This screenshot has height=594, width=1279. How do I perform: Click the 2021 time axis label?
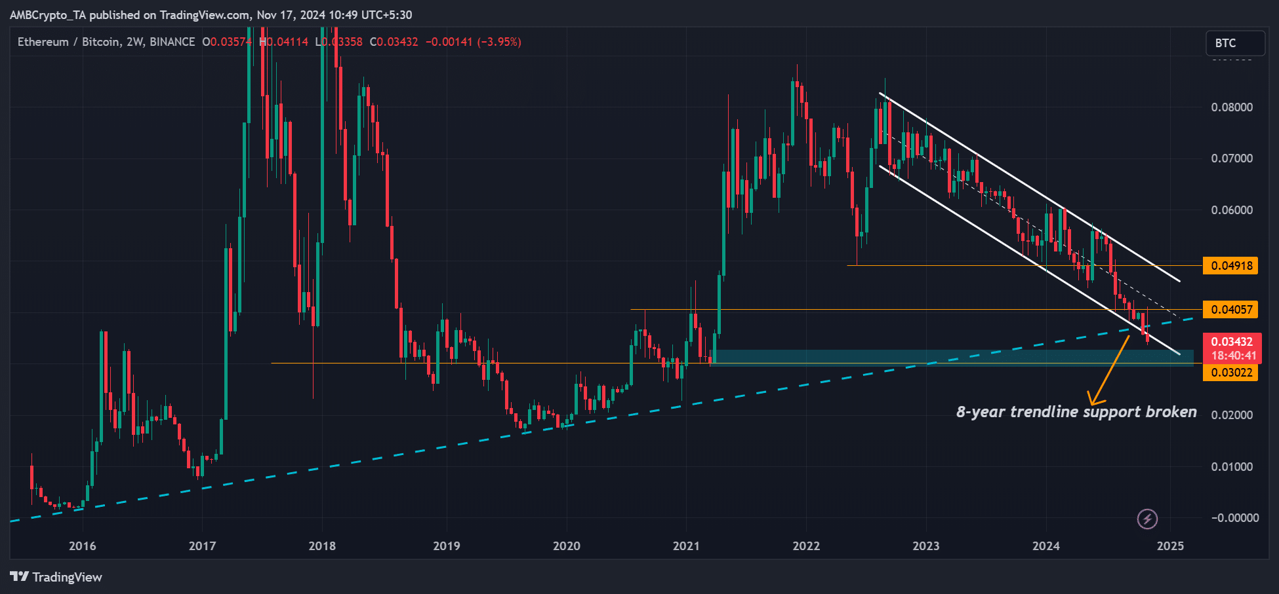(x=686, y=546)
